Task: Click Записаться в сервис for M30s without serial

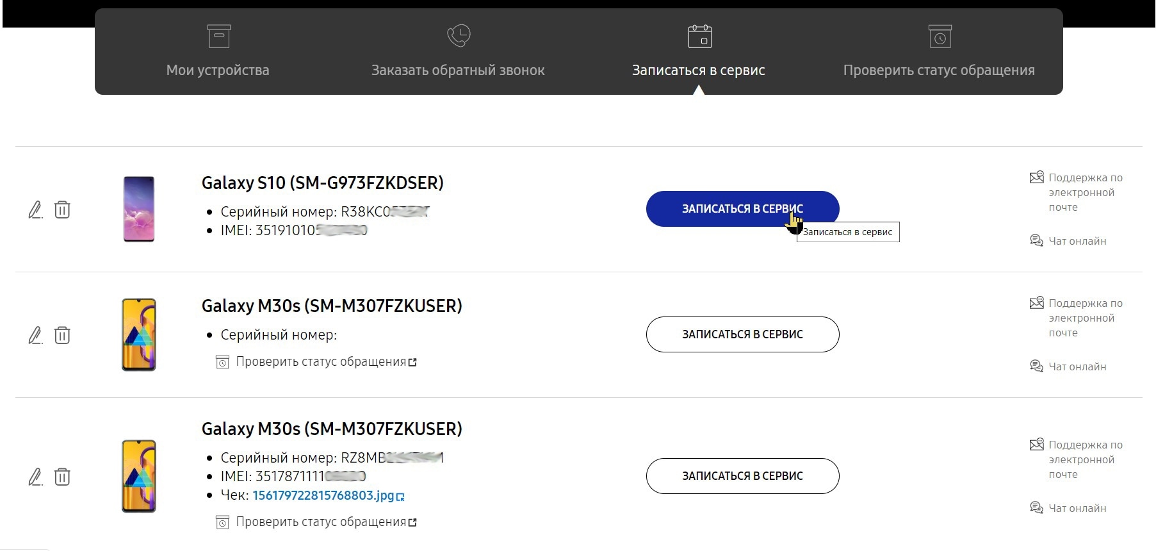Action: point(742,334)
